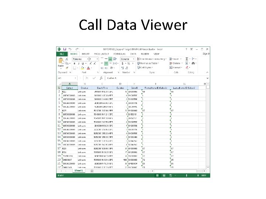Switch to the DATA tab
This screenshot has height=199, width=266.
tap(133, 54)
